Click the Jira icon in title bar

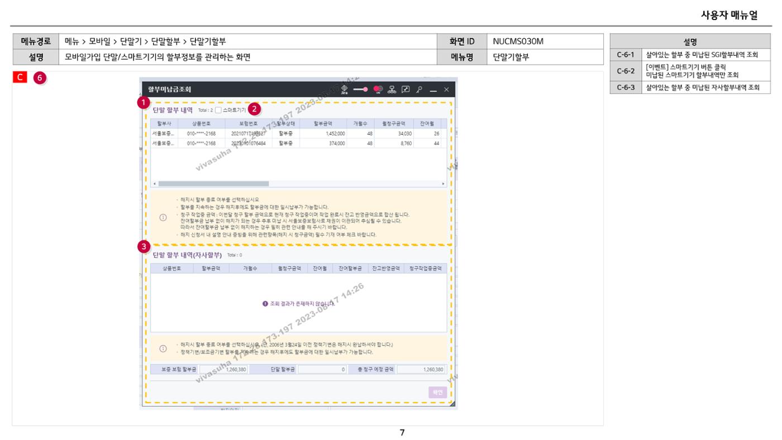(x=345, y=89)
